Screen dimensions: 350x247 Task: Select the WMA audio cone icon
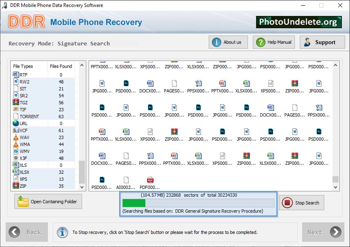16,144
